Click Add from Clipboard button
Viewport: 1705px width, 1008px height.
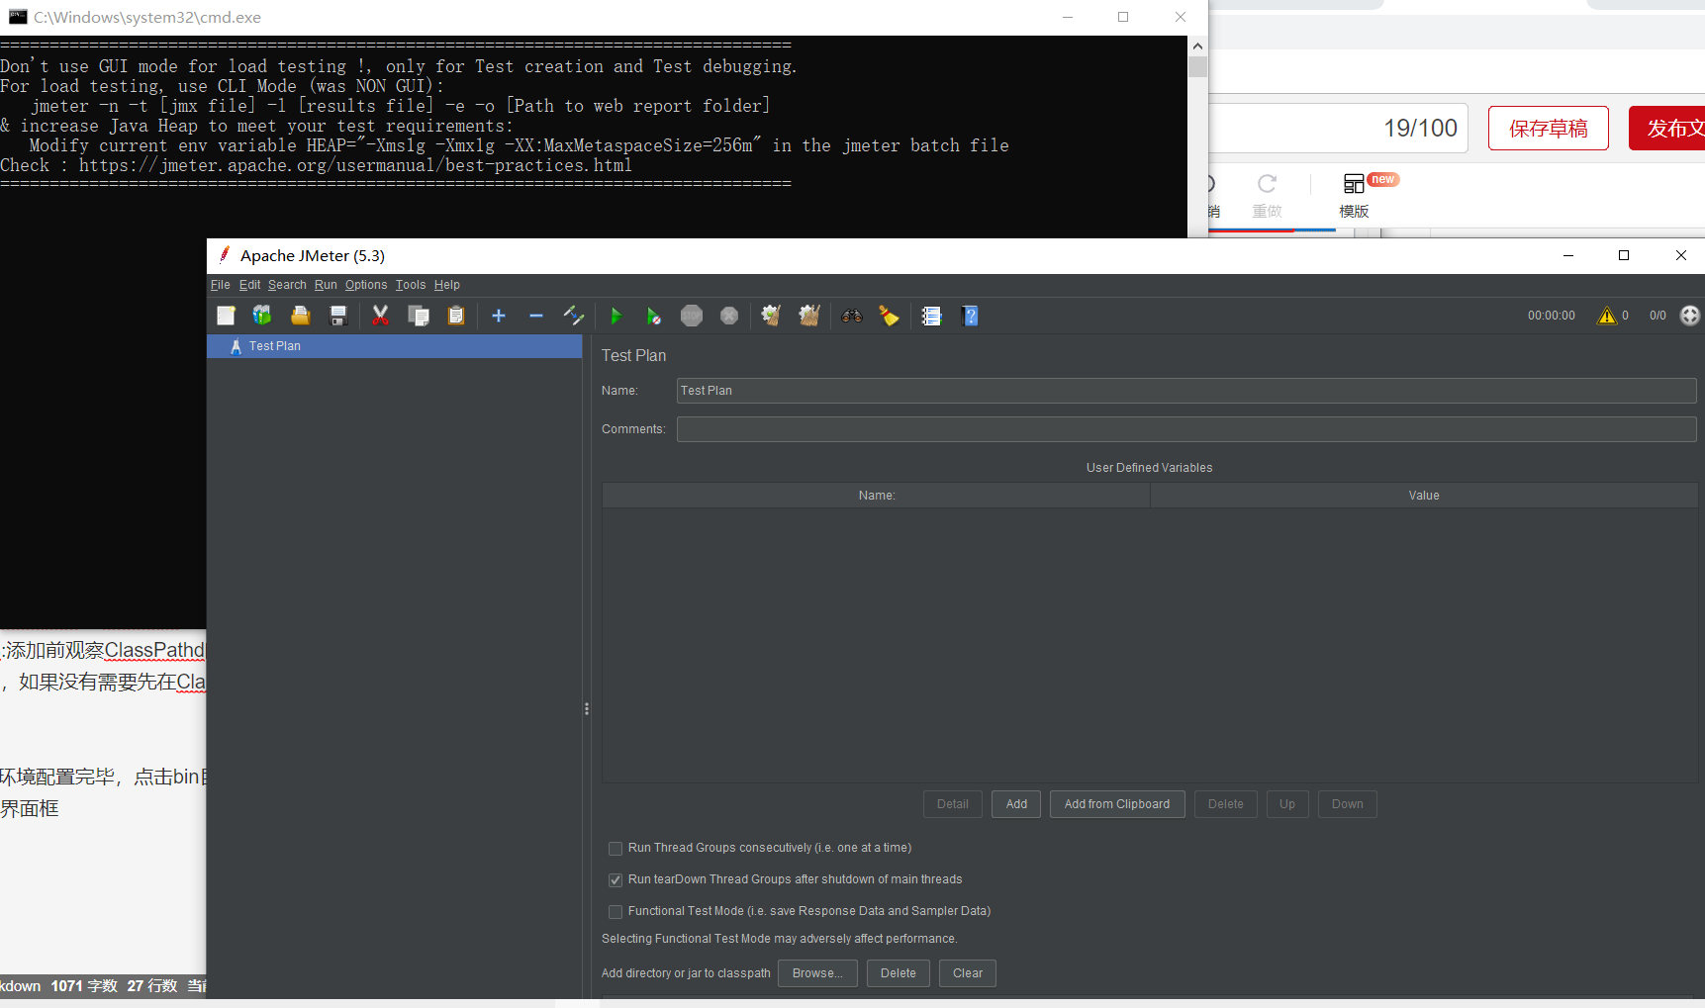click(1117, 804)
